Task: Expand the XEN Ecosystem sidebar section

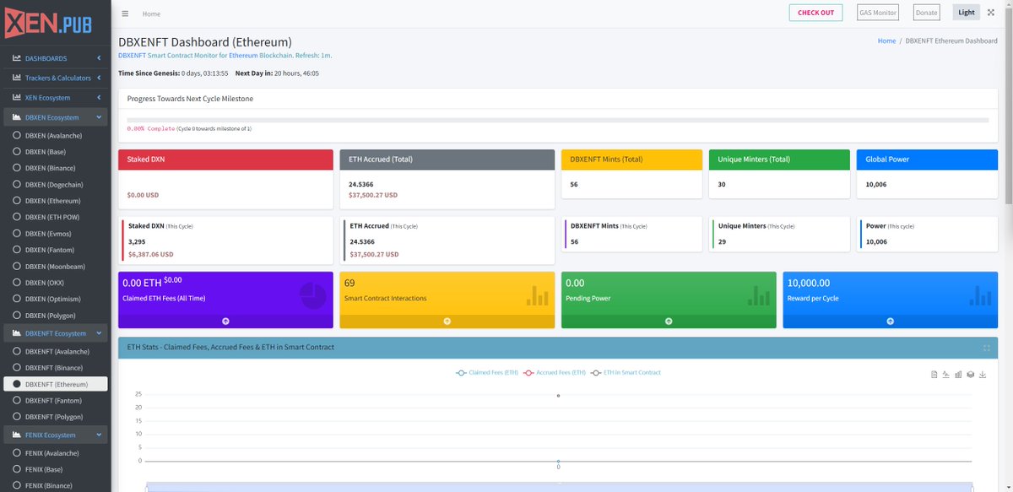Action: 56,97
